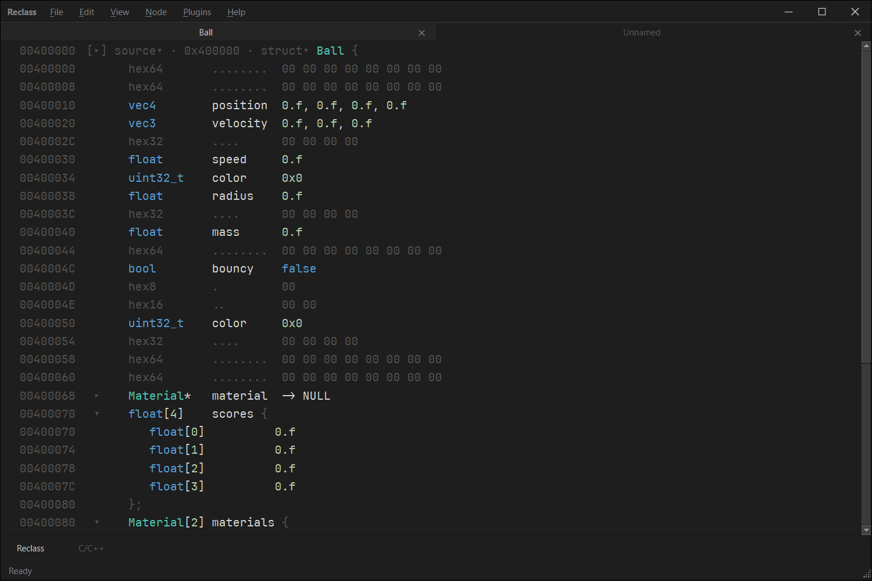Open the Help menu
Viewport: 872px width, 581px height.
(x=236, y=12)
